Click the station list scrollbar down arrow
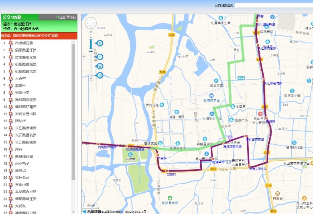 pyautogui.click(x=73, y=212)
